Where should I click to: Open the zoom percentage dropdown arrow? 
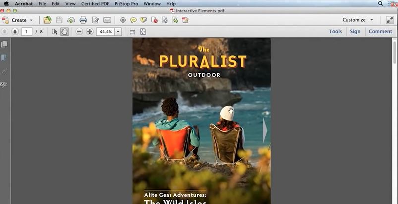118,32
